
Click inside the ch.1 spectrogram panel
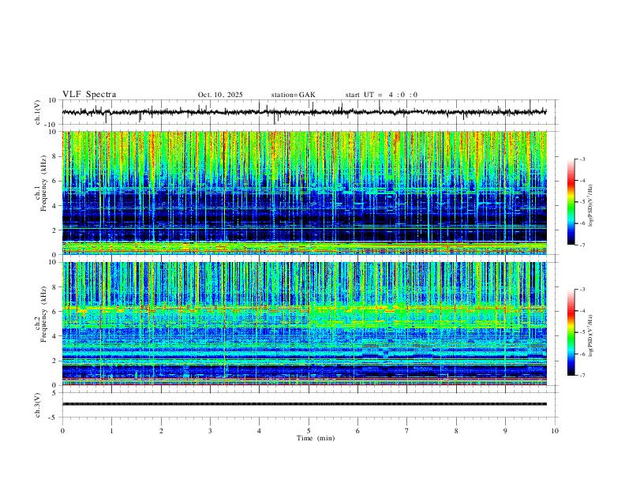[x=305, y=193]
